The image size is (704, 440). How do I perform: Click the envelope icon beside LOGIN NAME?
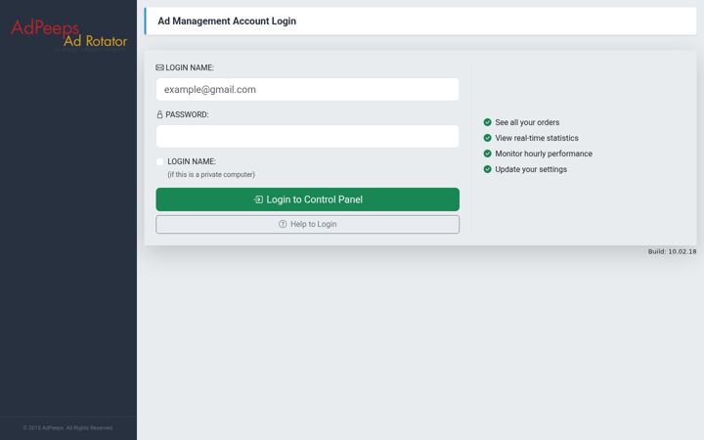tap(159, 67)
